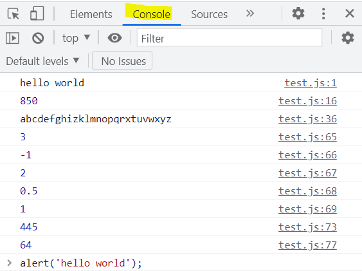This screenshot has width=362, height=271.
Task: Open the Default levels dropdown
Action: pos(42,61)
